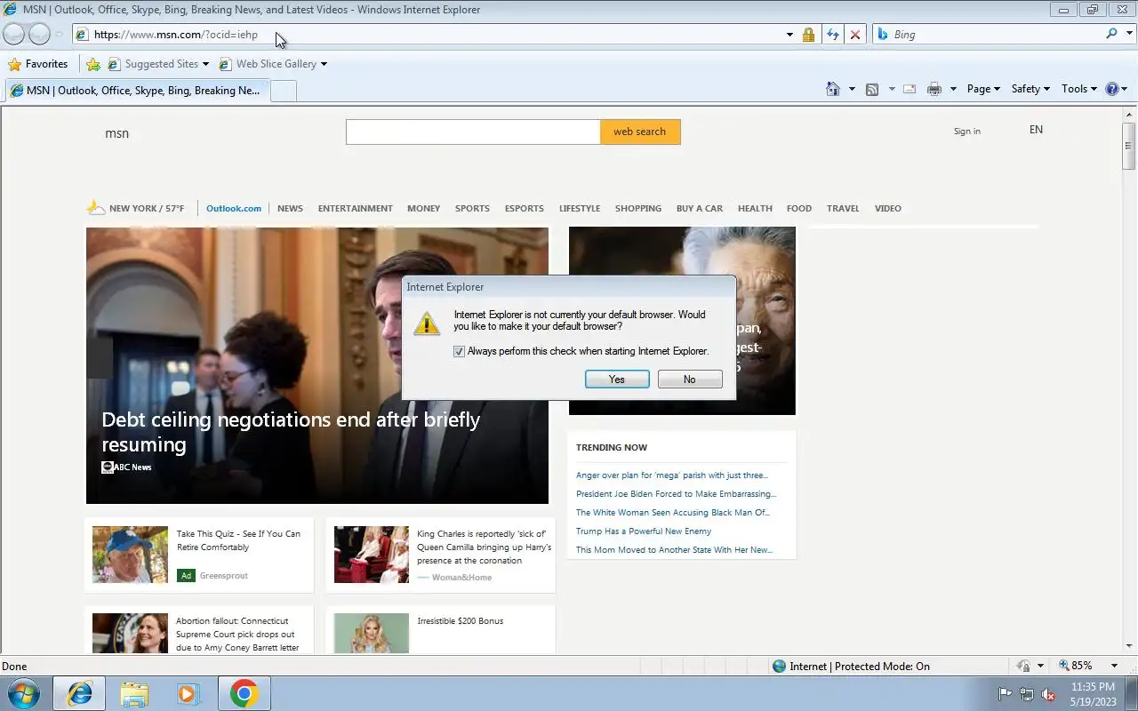Click the Internet Protected Mode status text
1138x711 pixels.
tap(860, 667)
